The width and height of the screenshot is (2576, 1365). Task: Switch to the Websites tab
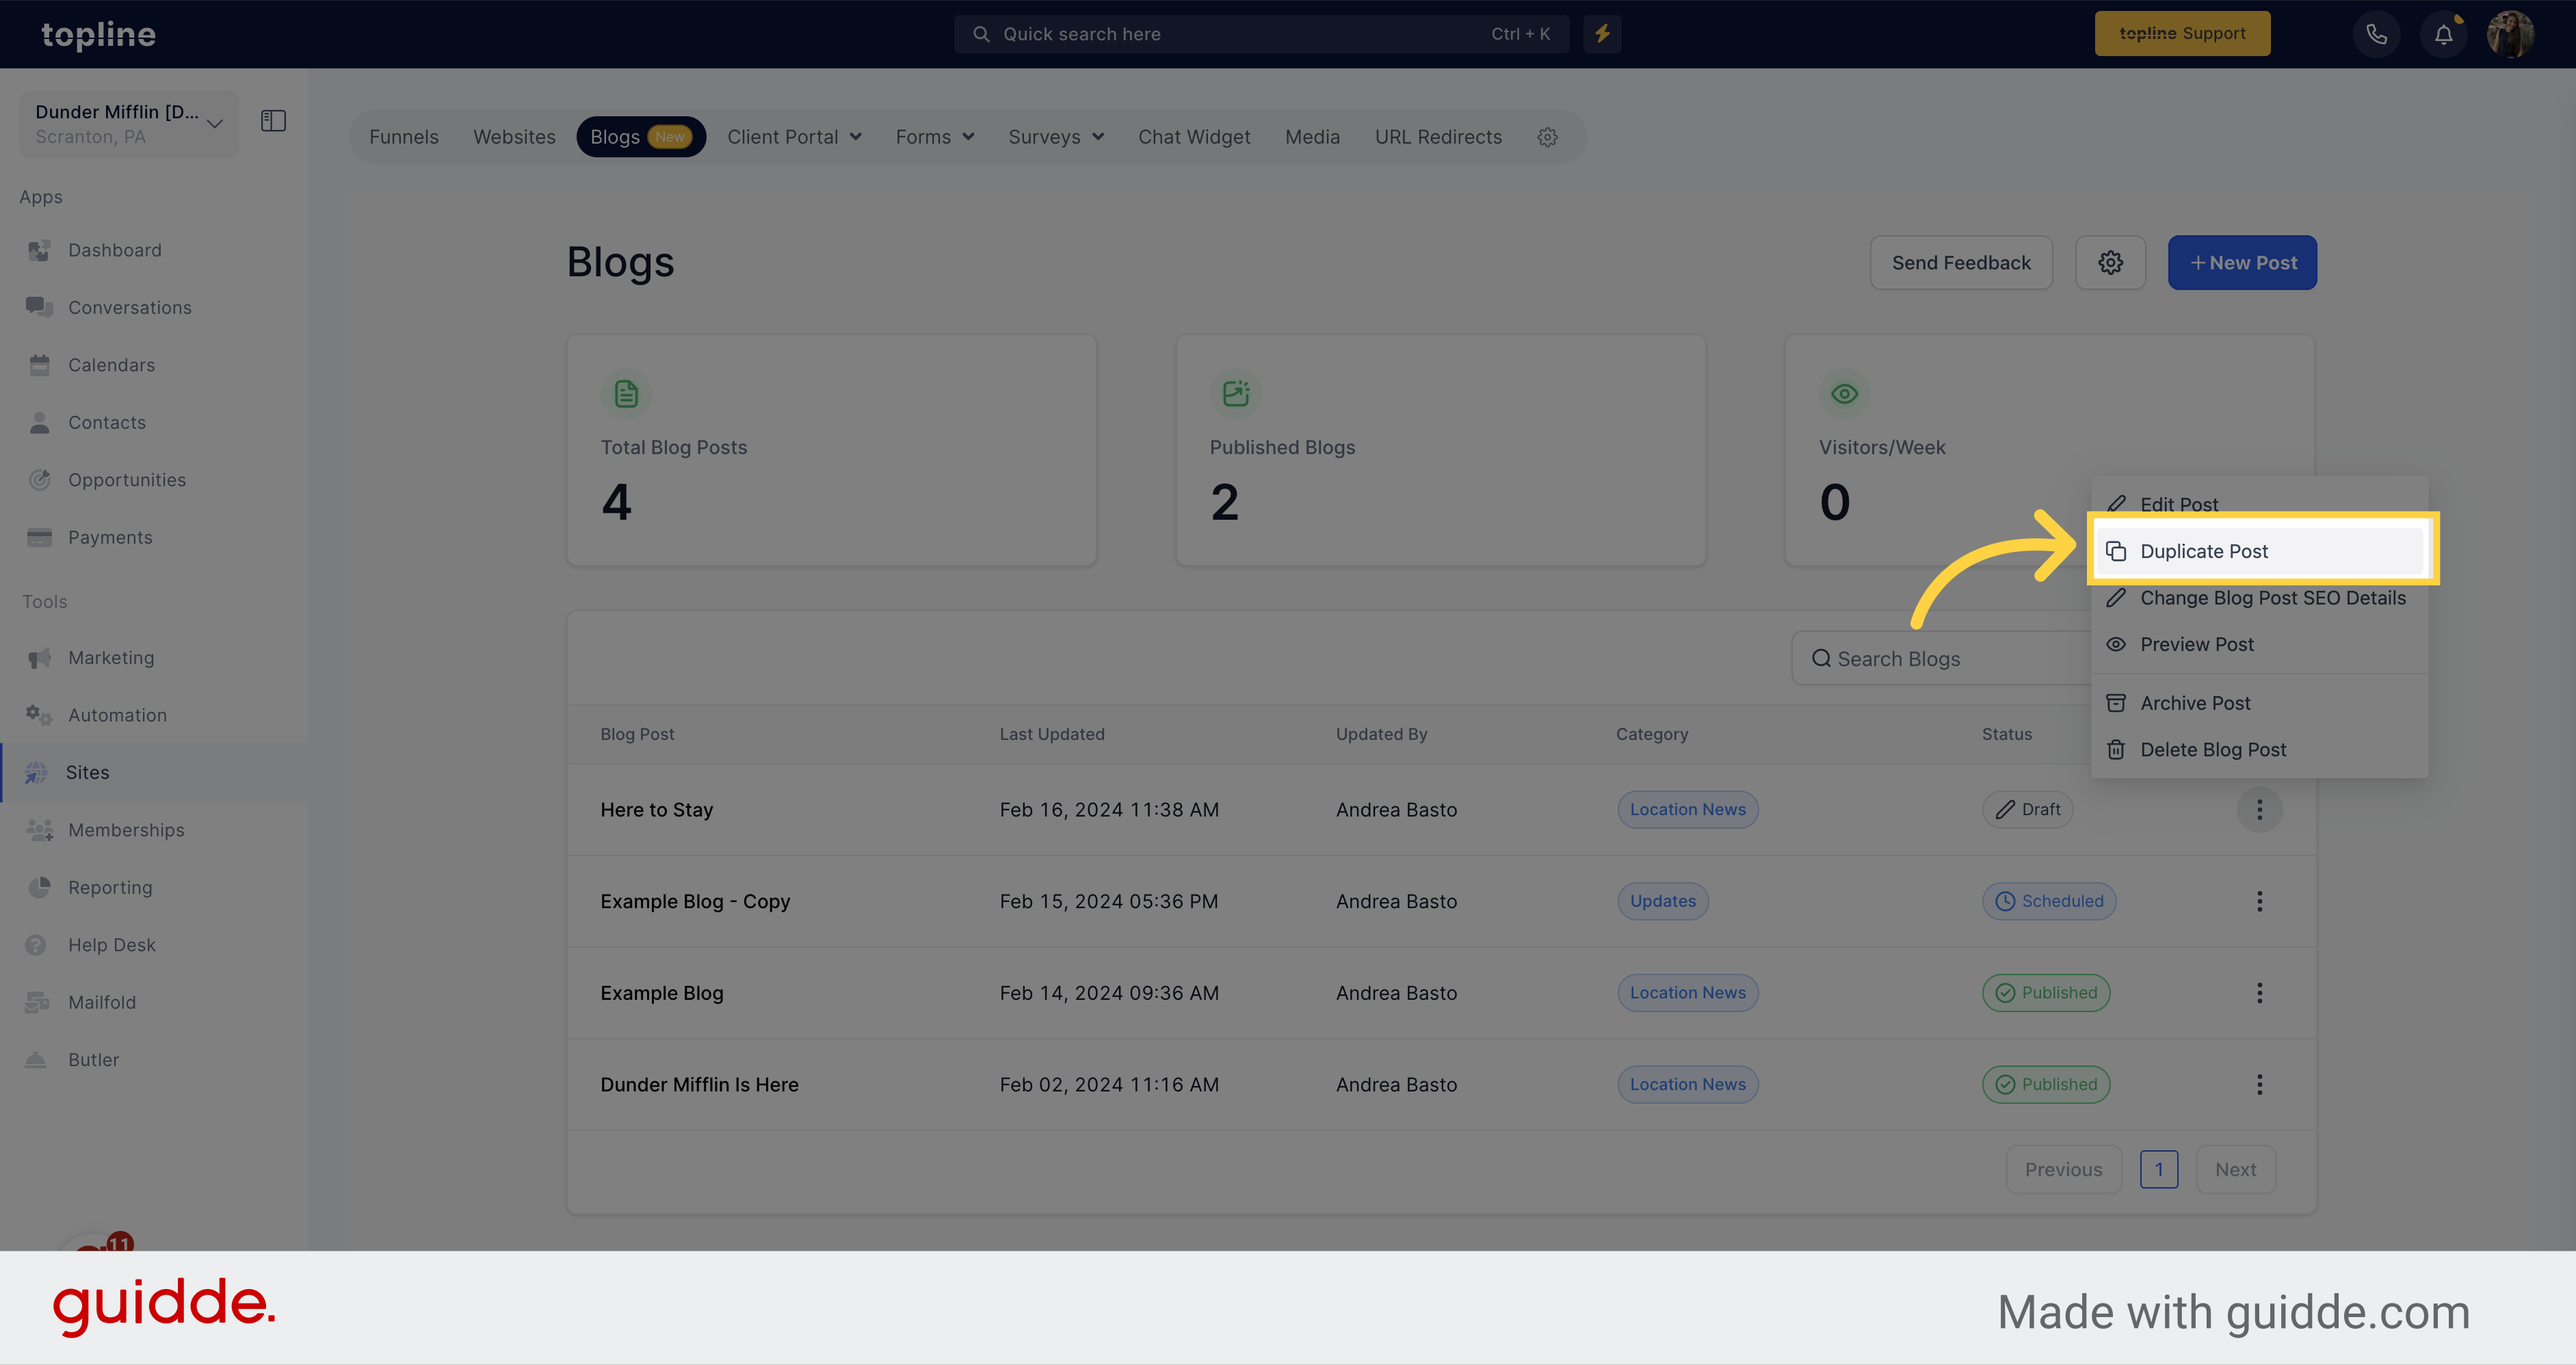click(x=514, y=137)
